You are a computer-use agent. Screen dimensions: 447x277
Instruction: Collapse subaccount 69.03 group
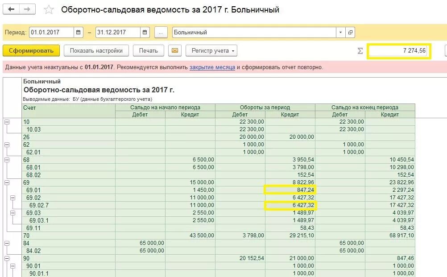pos(12,213)
